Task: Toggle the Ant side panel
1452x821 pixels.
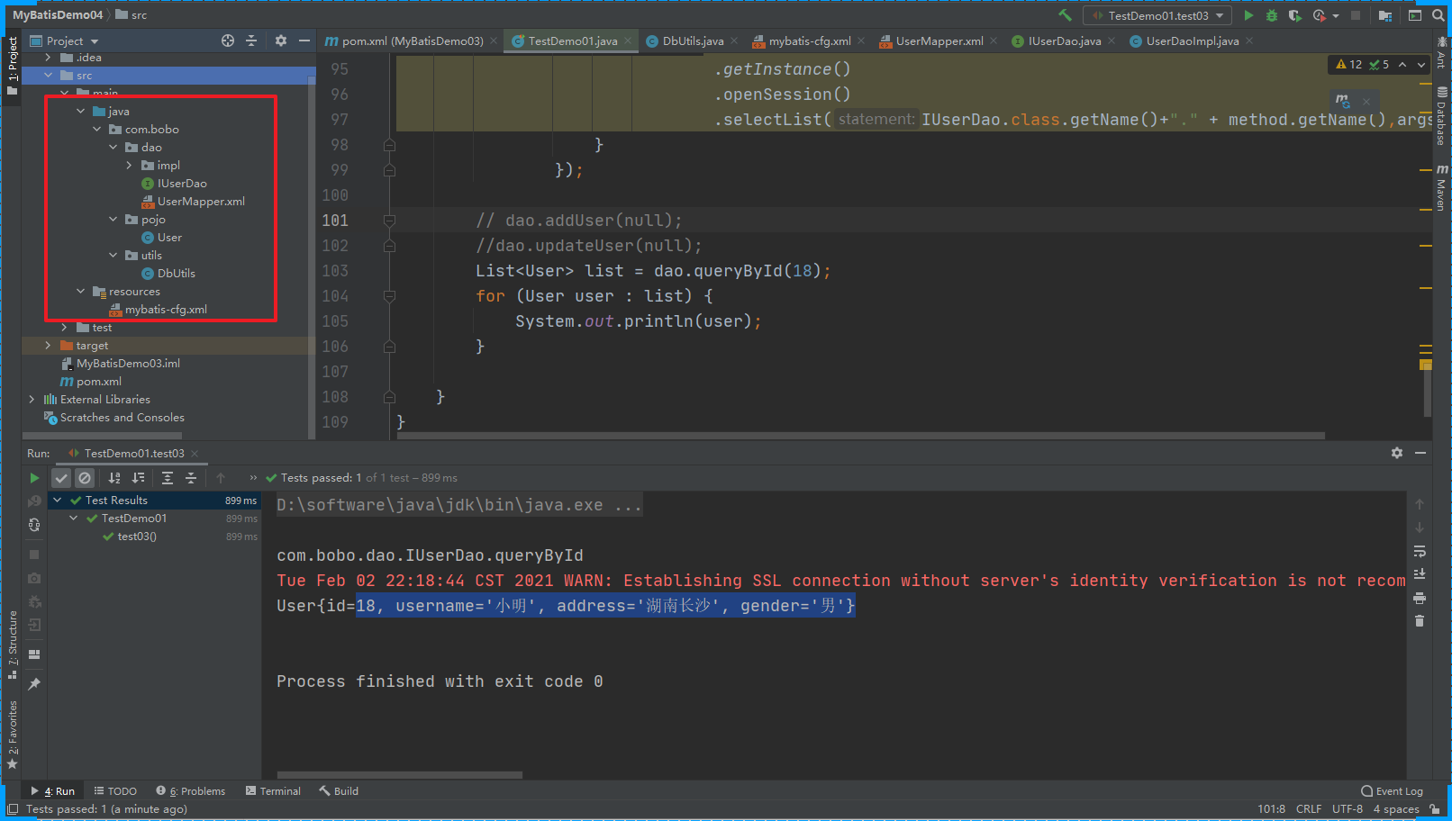Action: click(1441, 53)
